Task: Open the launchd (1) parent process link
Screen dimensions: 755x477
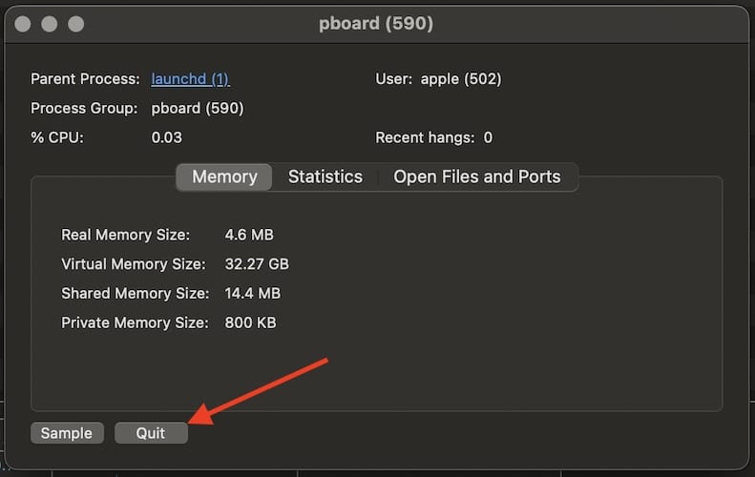Action: (190, 79)
